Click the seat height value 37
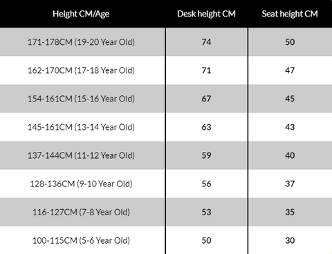332x254 pixels. pos(290,184)
